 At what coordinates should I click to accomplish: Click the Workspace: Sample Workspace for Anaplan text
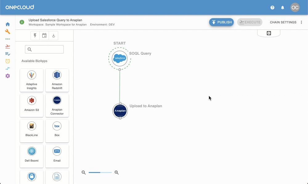[58, 25]
